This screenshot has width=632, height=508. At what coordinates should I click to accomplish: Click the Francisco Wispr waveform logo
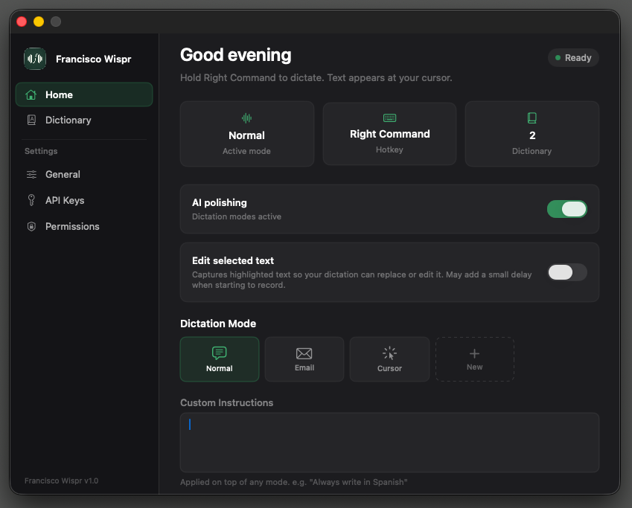click(35, 59)
